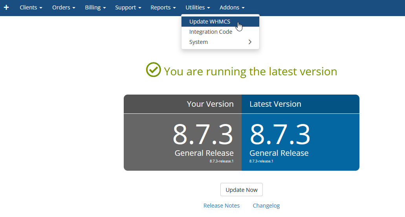The height and width of the screenshot is (217, 405).
Task: Click General Release label under Your Version
Action: coord(204,153)
